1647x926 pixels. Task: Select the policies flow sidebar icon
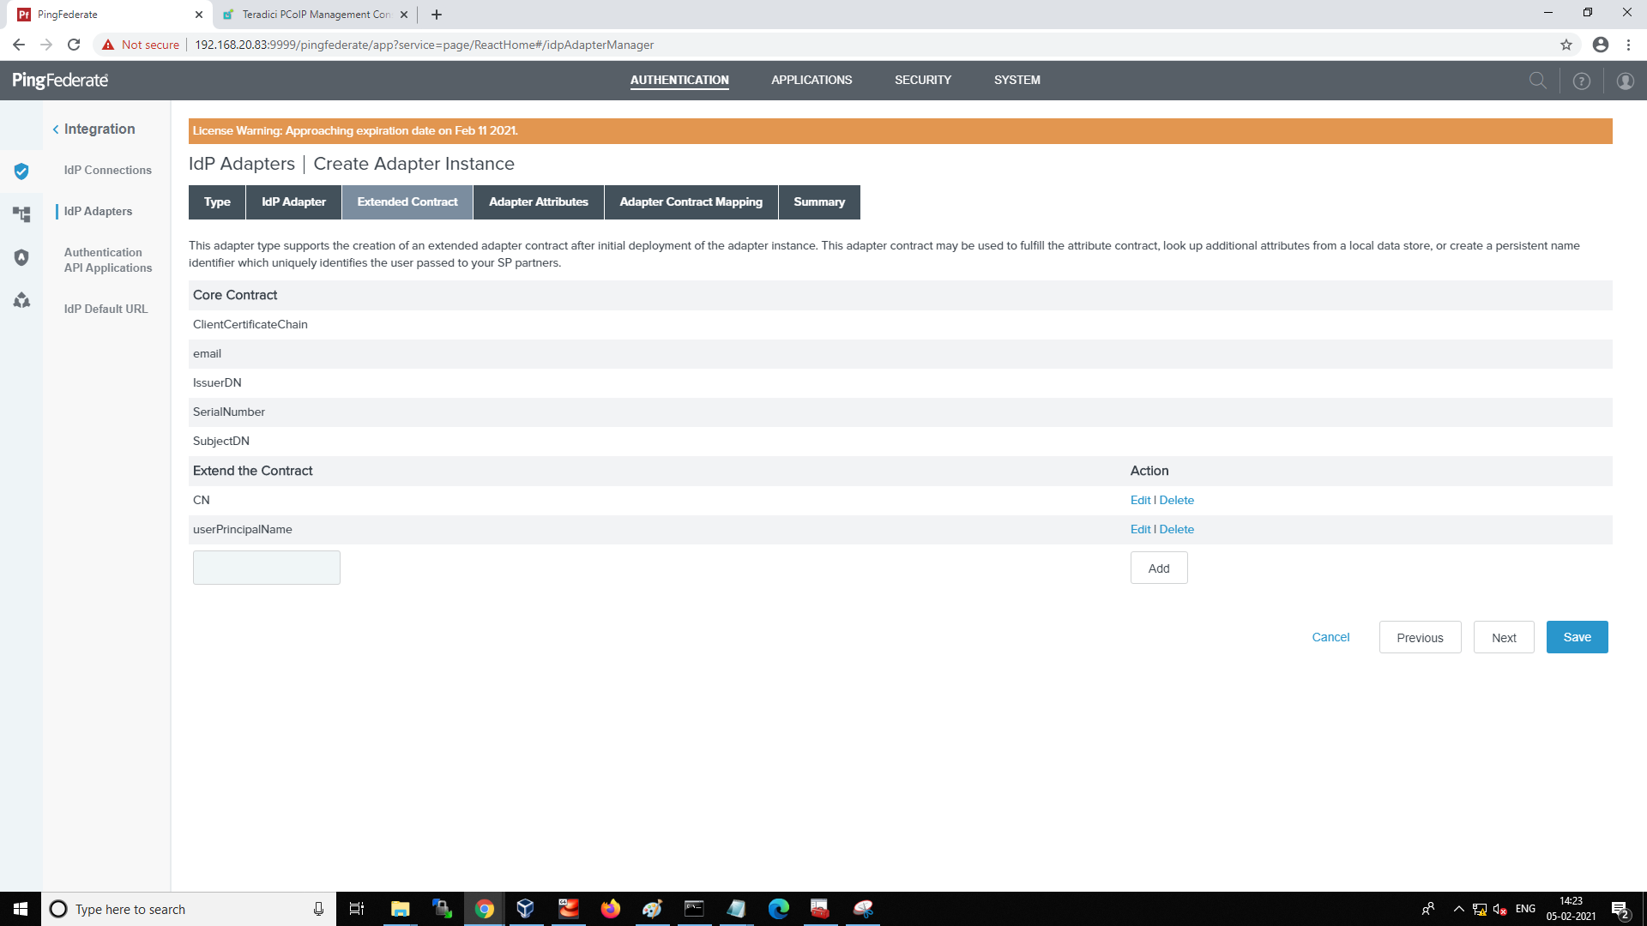point(21,213)
